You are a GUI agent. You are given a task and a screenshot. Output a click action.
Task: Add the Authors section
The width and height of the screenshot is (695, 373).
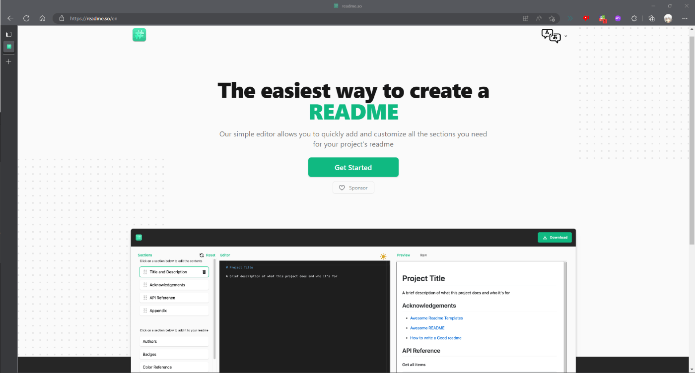point(174,341)
